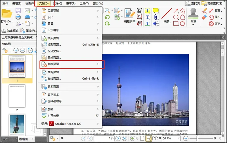Viewport: 227px width, 143px height.
Task: Select 拆分文档... menu item
Action: pyautogui.click(x=70, y=51)
